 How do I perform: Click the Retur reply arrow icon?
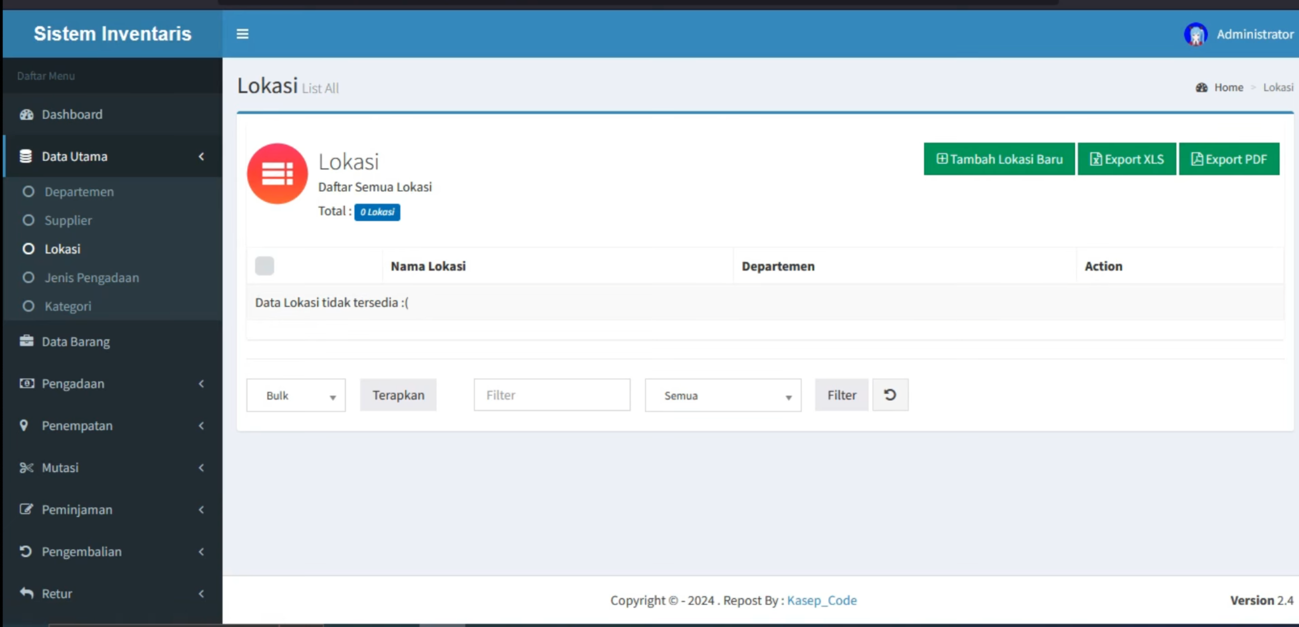(26, 593)
